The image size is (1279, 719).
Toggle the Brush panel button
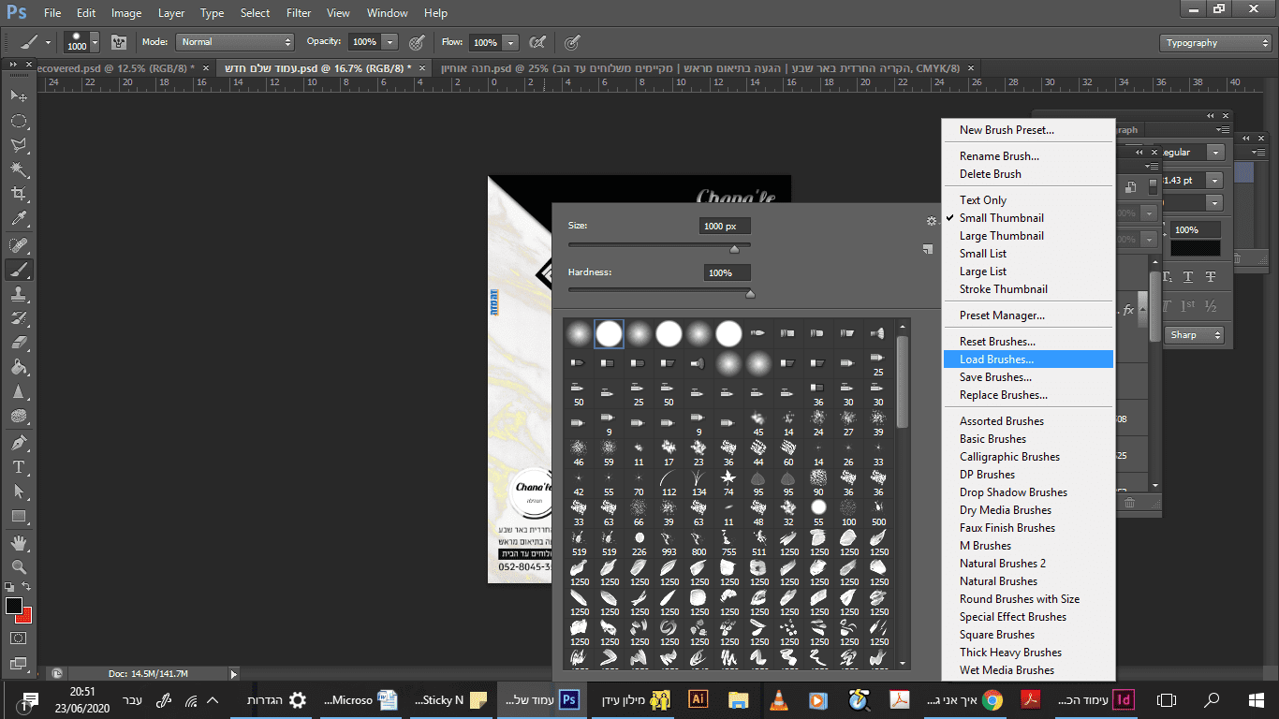coord(119,42)
